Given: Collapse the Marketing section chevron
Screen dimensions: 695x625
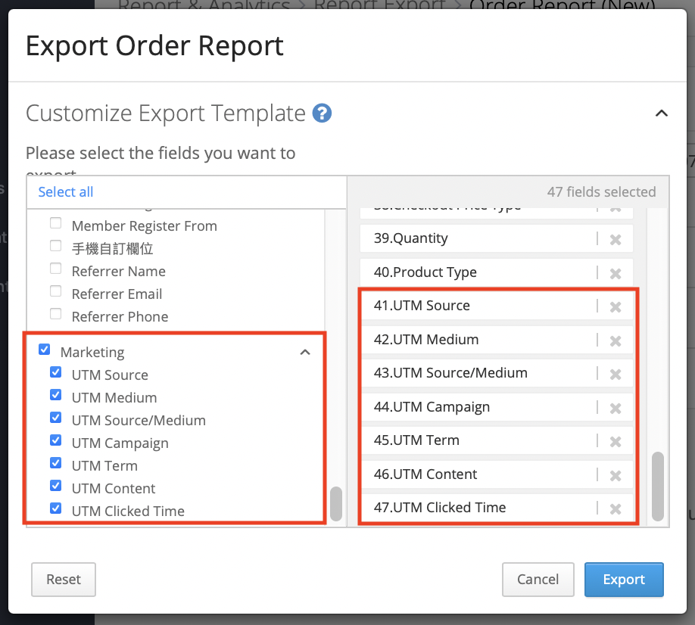Looking at the screenshot, I should coord(305,352).
